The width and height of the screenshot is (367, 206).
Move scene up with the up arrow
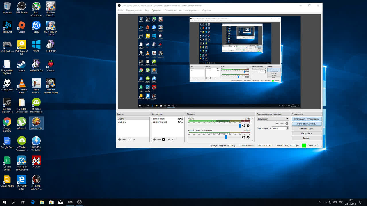(x=130, y=140)
